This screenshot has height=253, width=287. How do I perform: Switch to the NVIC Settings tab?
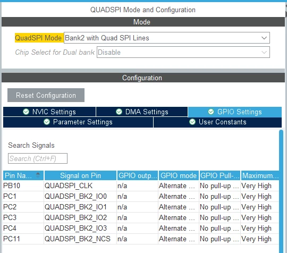pyautogui.click(x=49, y=112)
